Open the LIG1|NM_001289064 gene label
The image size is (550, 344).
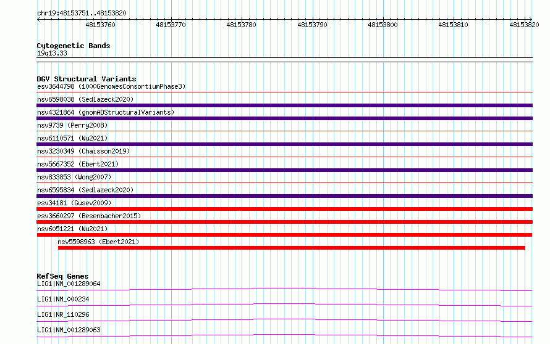[x=69, y=284]
